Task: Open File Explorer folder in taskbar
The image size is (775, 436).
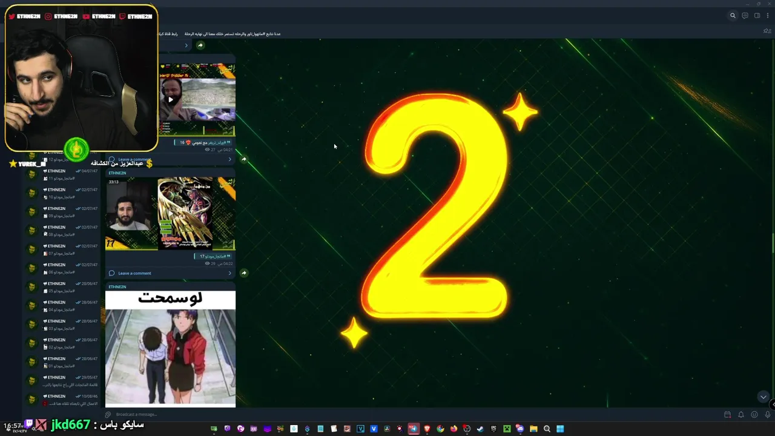Action: point(533,429)
